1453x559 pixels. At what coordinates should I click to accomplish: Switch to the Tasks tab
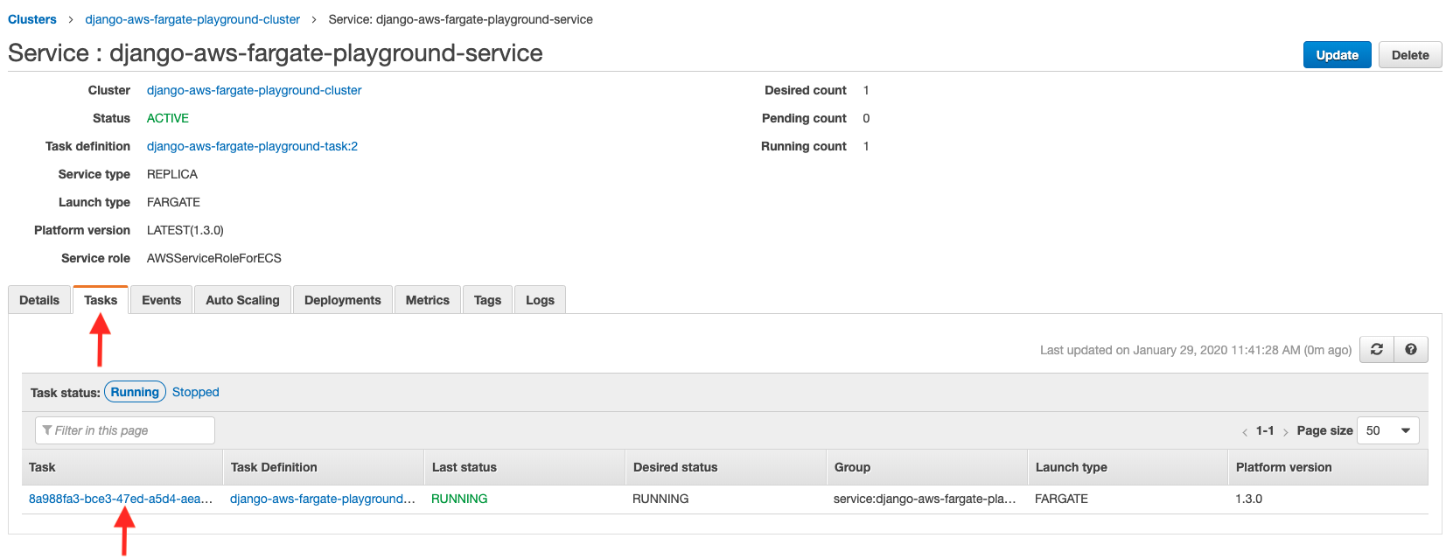click(x=101, y=300)
